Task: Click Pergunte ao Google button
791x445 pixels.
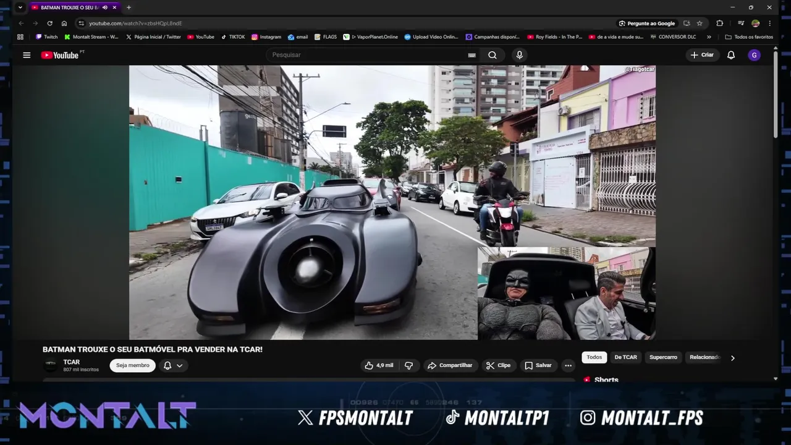Action: 647,23
